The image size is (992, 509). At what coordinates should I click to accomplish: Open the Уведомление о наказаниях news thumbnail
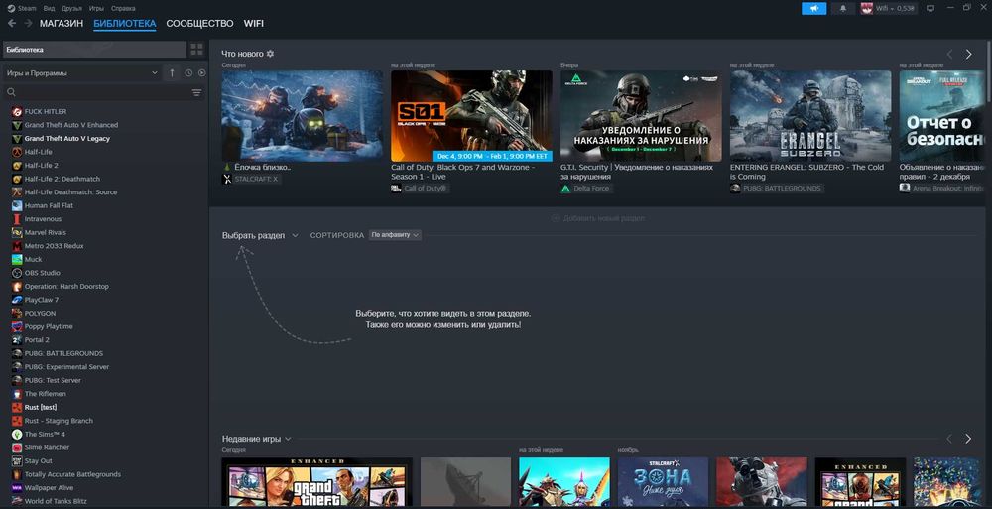coord(641,116)
